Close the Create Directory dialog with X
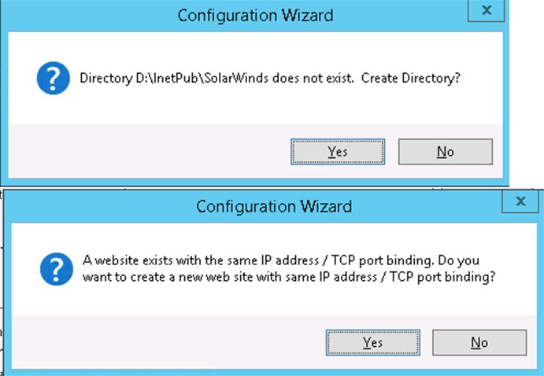Screen dimensions: 544x376 click(487, 11)
